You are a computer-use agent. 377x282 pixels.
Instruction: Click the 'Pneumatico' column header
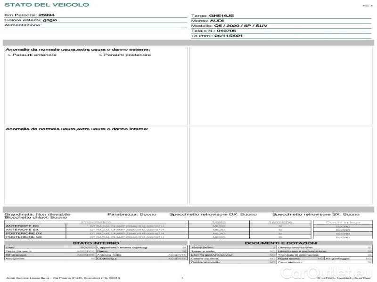(97, 222)
